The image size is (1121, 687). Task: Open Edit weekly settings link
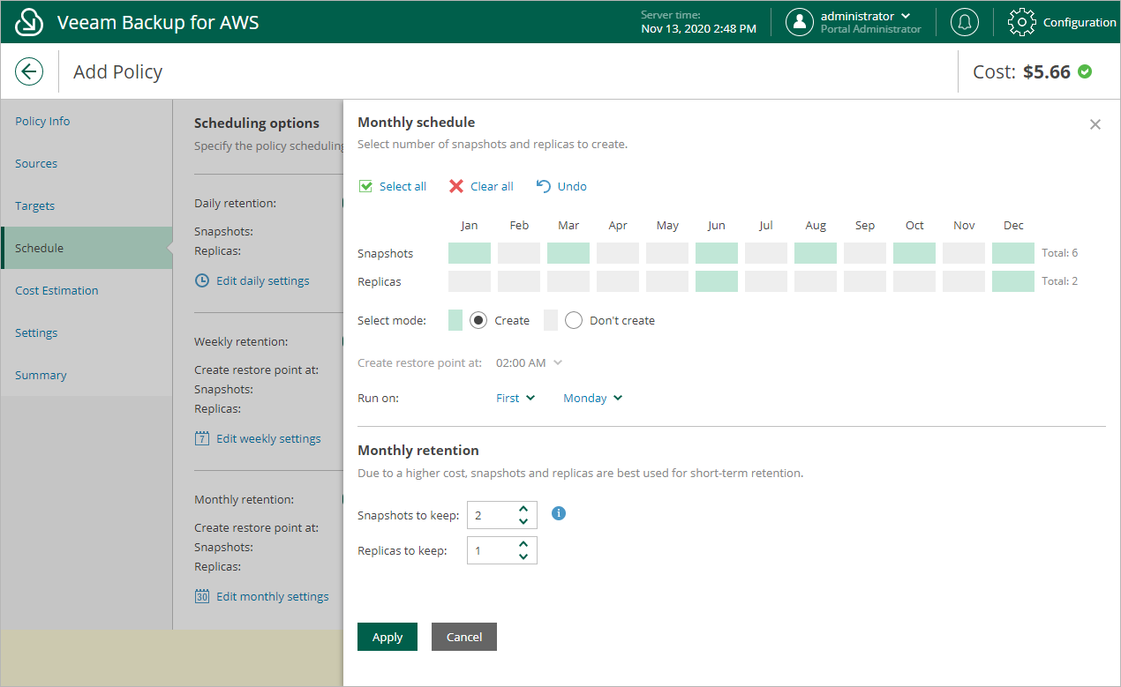pos(268,438)
